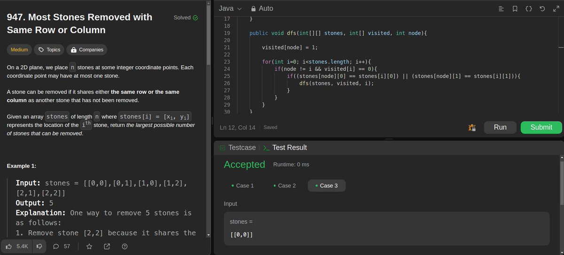
Task: Reset code with the undo arrow icon
Action: pos(542,8)
